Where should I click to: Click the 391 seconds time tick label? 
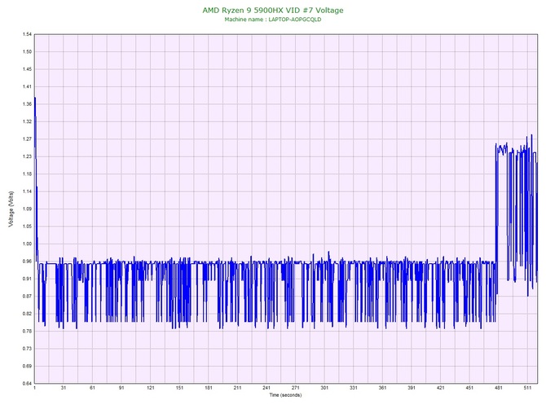[x=412, y=388]
